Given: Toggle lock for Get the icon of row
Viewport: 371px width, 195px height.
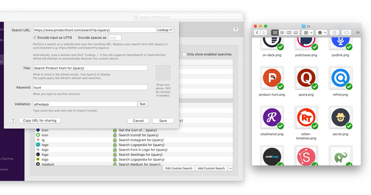Looking at the screenshot, I should (x=115, y=130).
